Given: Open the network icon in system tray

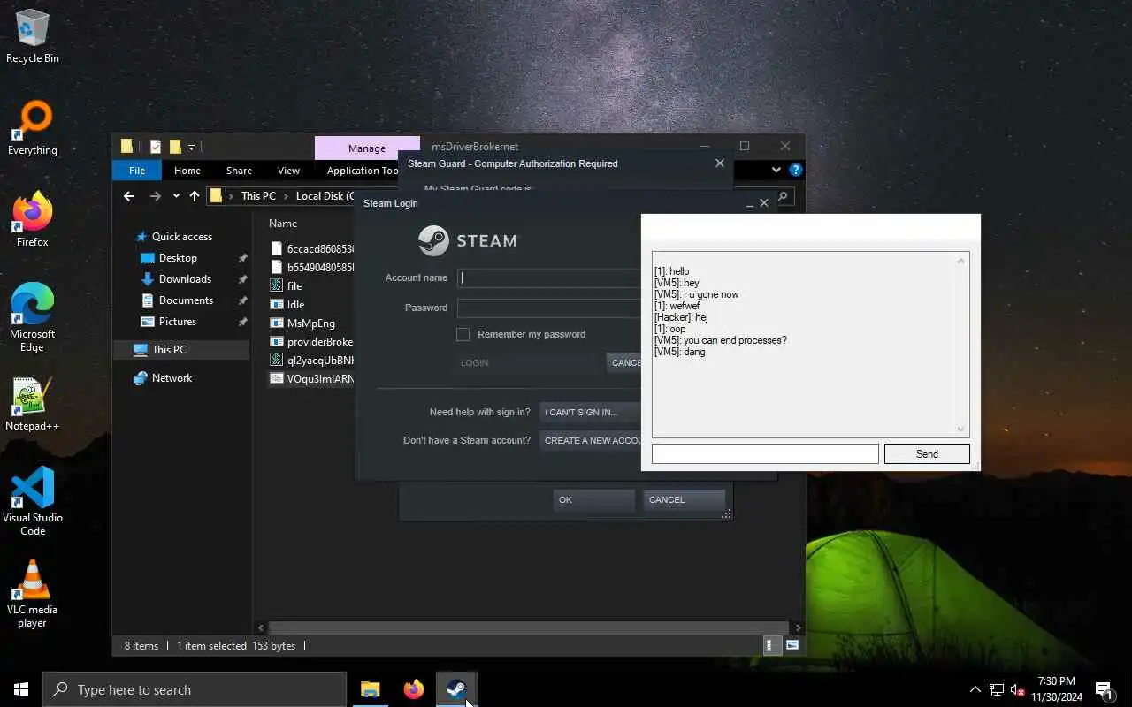Looking at the screenshot, I should point(997,689).
